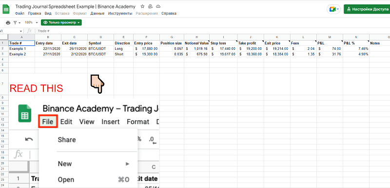Select the 'Stop loss' header cell
The height and width of the screenshot is (188, 390).
[x=224, y=43]
